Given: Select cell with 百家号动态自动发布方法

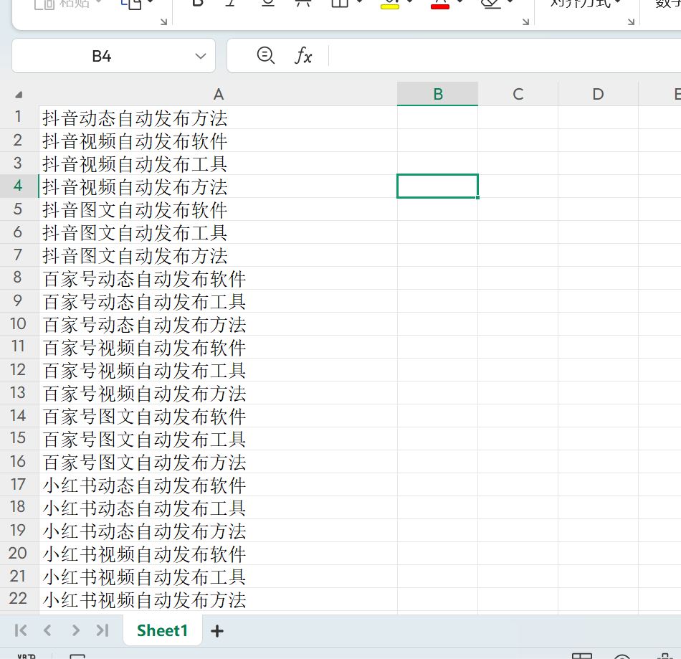Looking at the screenshot, I should [218, 325].
